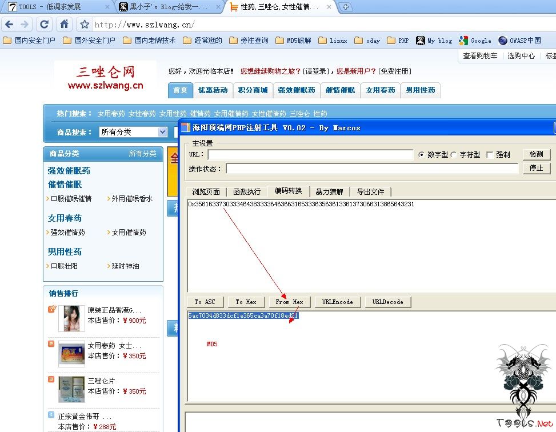
Task: Click the 所有分类 link in 商品分类 header
Action: coord(142,154)
